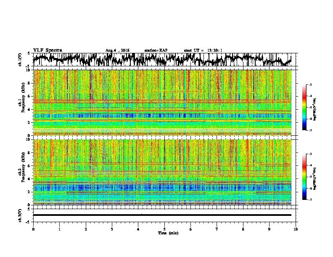Click time axis tick label "2"
Viewport: 333px width, 257px height.
86,229
